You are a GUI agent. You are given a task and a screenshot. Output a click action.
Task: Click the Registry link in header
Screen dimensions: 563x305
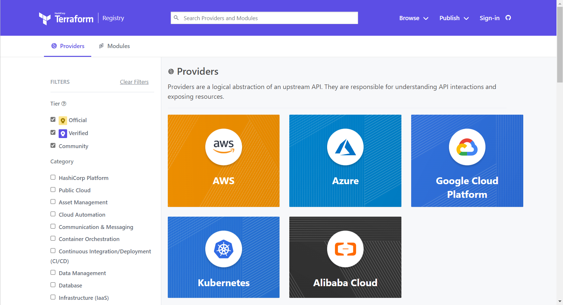(113, 18)
